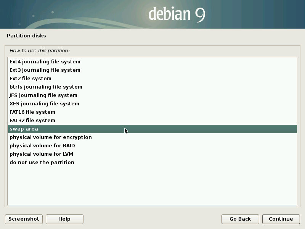The image size is (305, 229).
Task: Select the highlighted swap area entry
Action: point(24,129)
